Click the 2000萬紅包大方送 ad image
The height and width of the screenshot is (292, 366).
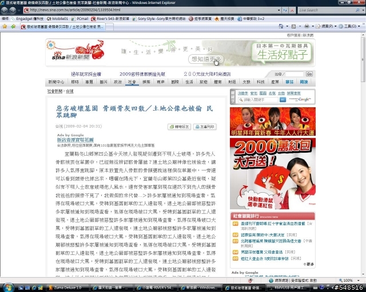[273, 173]
